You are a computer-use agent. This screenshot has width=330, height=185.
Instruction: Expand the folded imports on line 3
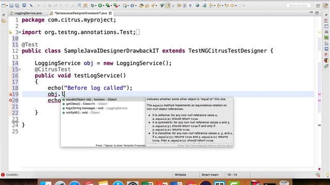(20, 32)
